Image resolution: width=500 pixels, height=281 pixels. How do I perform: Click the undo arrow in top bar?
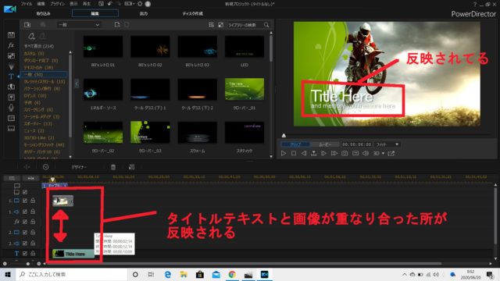[110, 4]
